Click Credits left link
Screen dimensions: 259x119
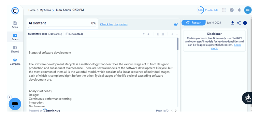[x=211, y=10]
